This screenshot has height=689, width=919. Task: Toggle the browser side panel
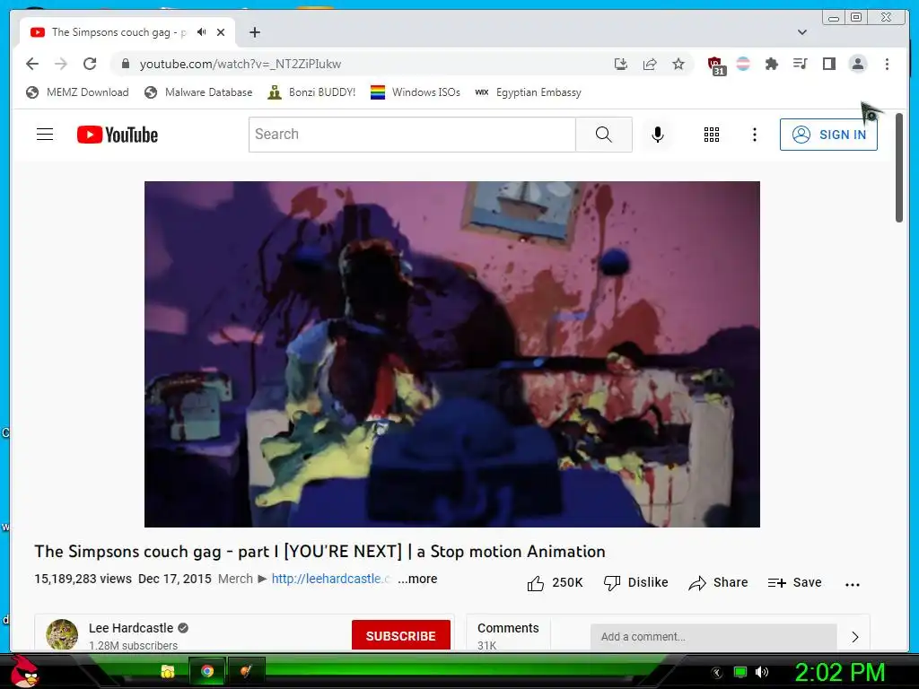(828, 64)
